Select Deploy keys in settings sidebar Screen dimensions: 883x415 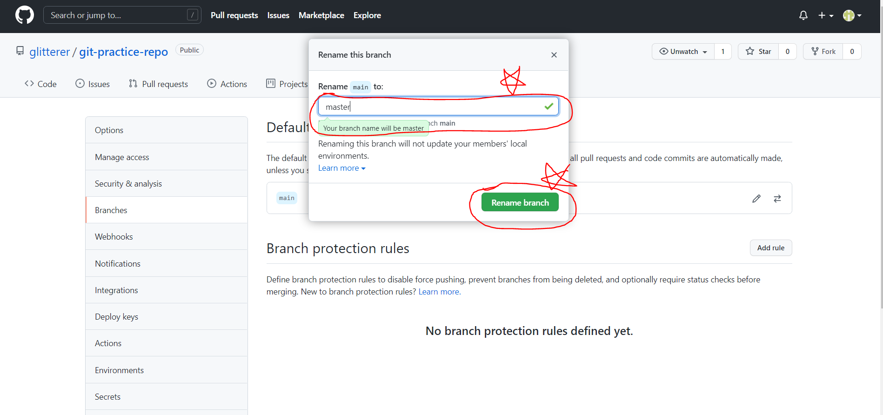pyautogui.click(x=167, y=316)
